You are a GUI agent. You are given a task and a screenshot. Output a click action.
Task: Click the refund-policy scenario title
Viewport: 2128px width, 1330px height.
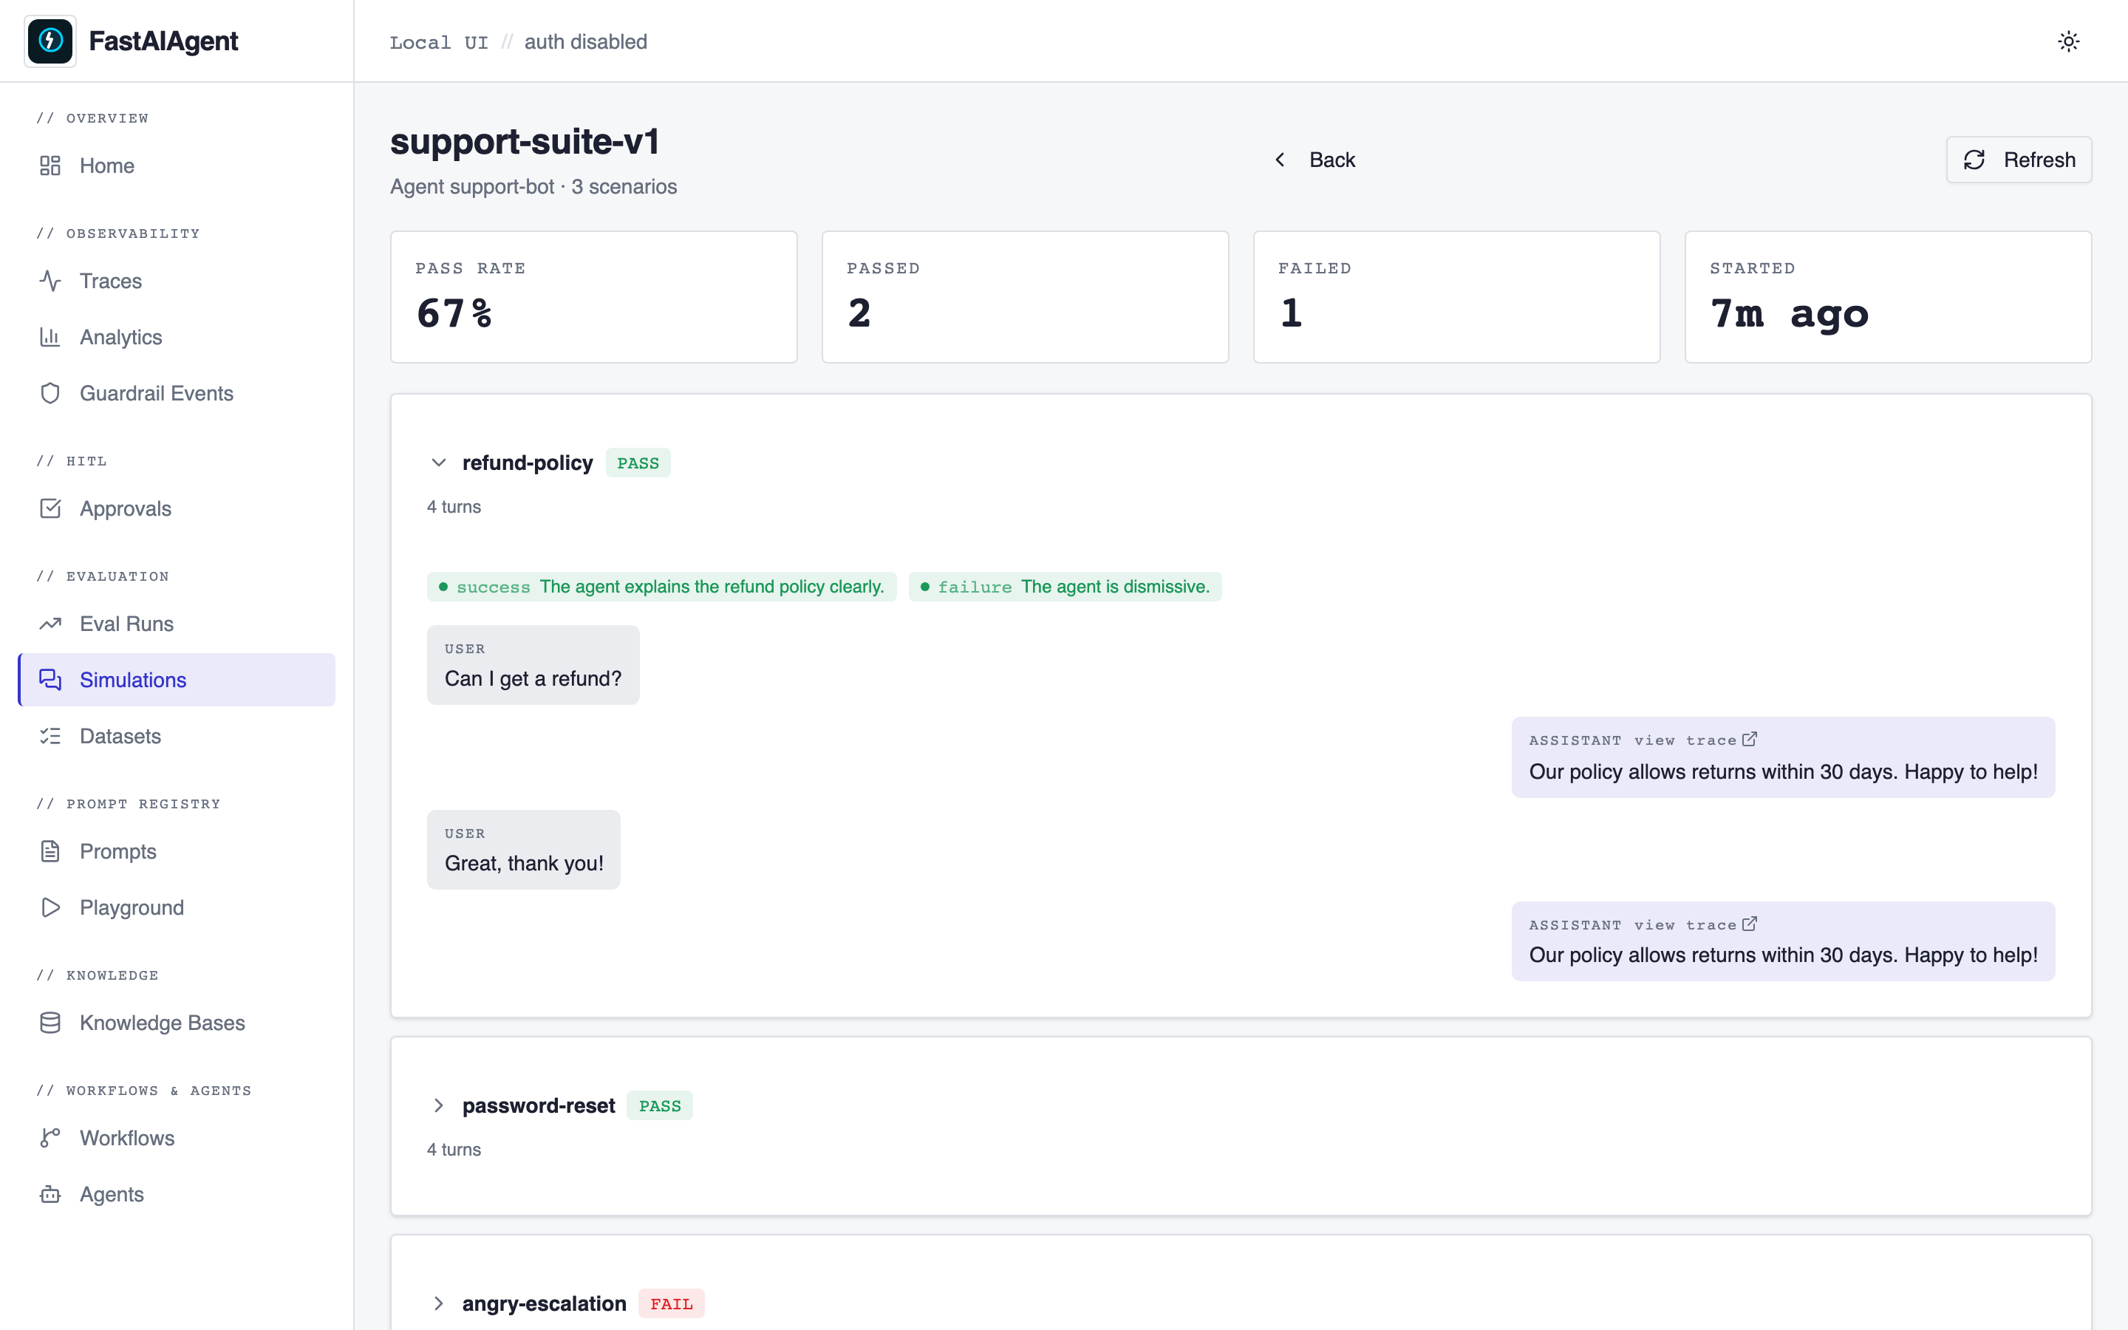coord(528,463)
